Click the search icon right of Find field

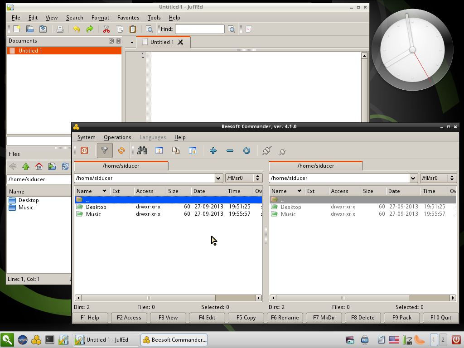pos(232,29)
